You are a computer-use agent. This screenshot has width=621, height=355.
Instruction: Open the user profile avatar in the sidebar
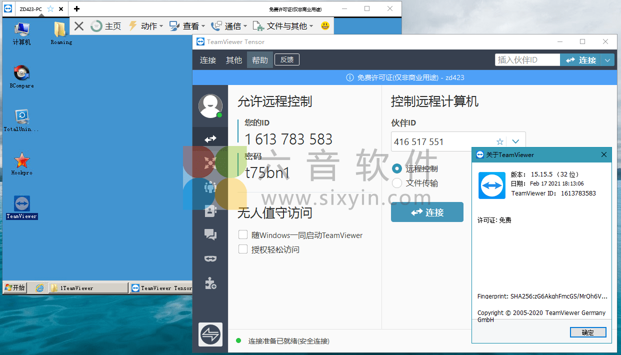pyautogui.click(x=210, y=106)
